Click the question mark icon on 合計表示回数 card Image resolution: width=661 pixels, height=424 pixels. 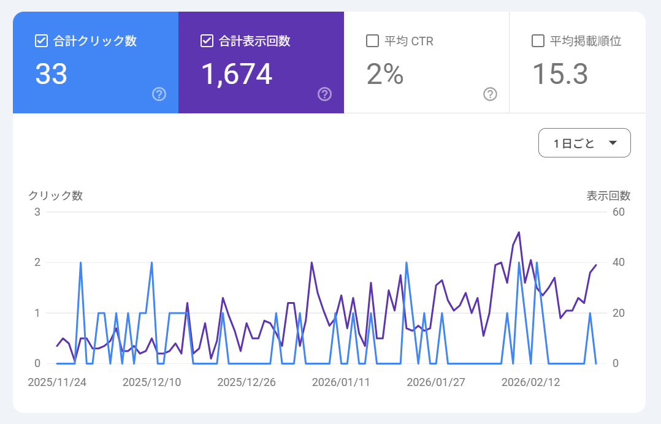tap(324, 94)
